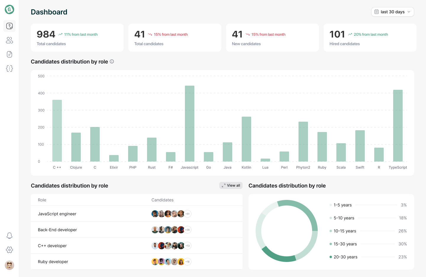Select the queries icon in the sidebar
426x277 pixels.
[x=9, y=26]
